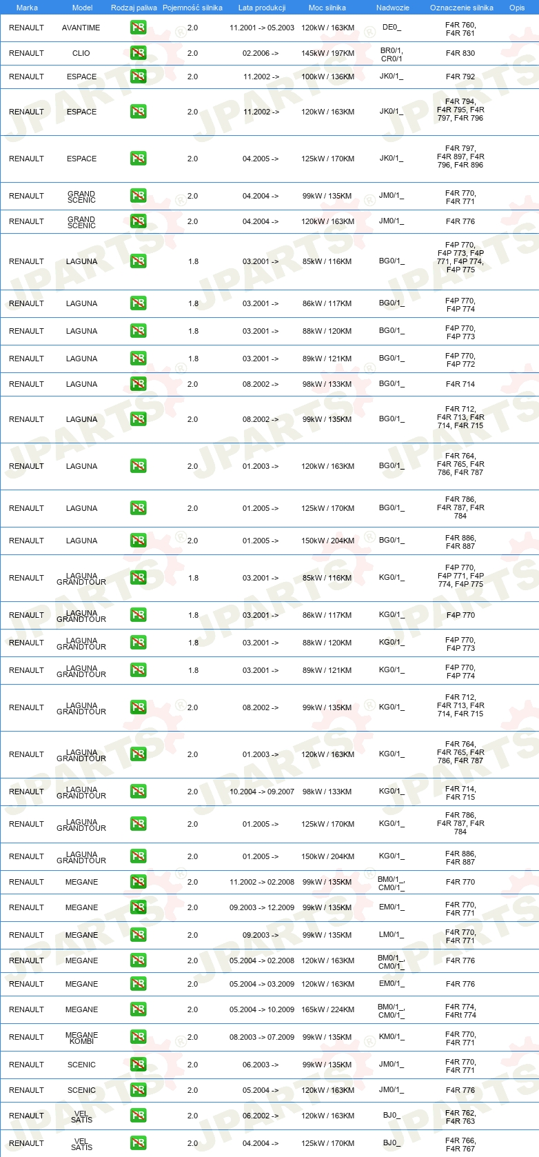Select the MEGANE KOMBI model cell
This screenshot has width=539, height=1157.
pos(81,1038)
